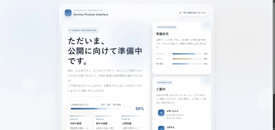Click the 65% value next to デザイン

pyautogui.click(x=206, y=59)
